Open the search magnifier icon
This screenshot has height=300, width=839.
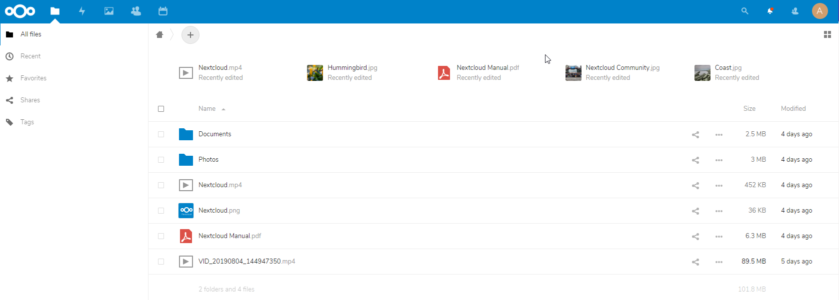[745, 11]
